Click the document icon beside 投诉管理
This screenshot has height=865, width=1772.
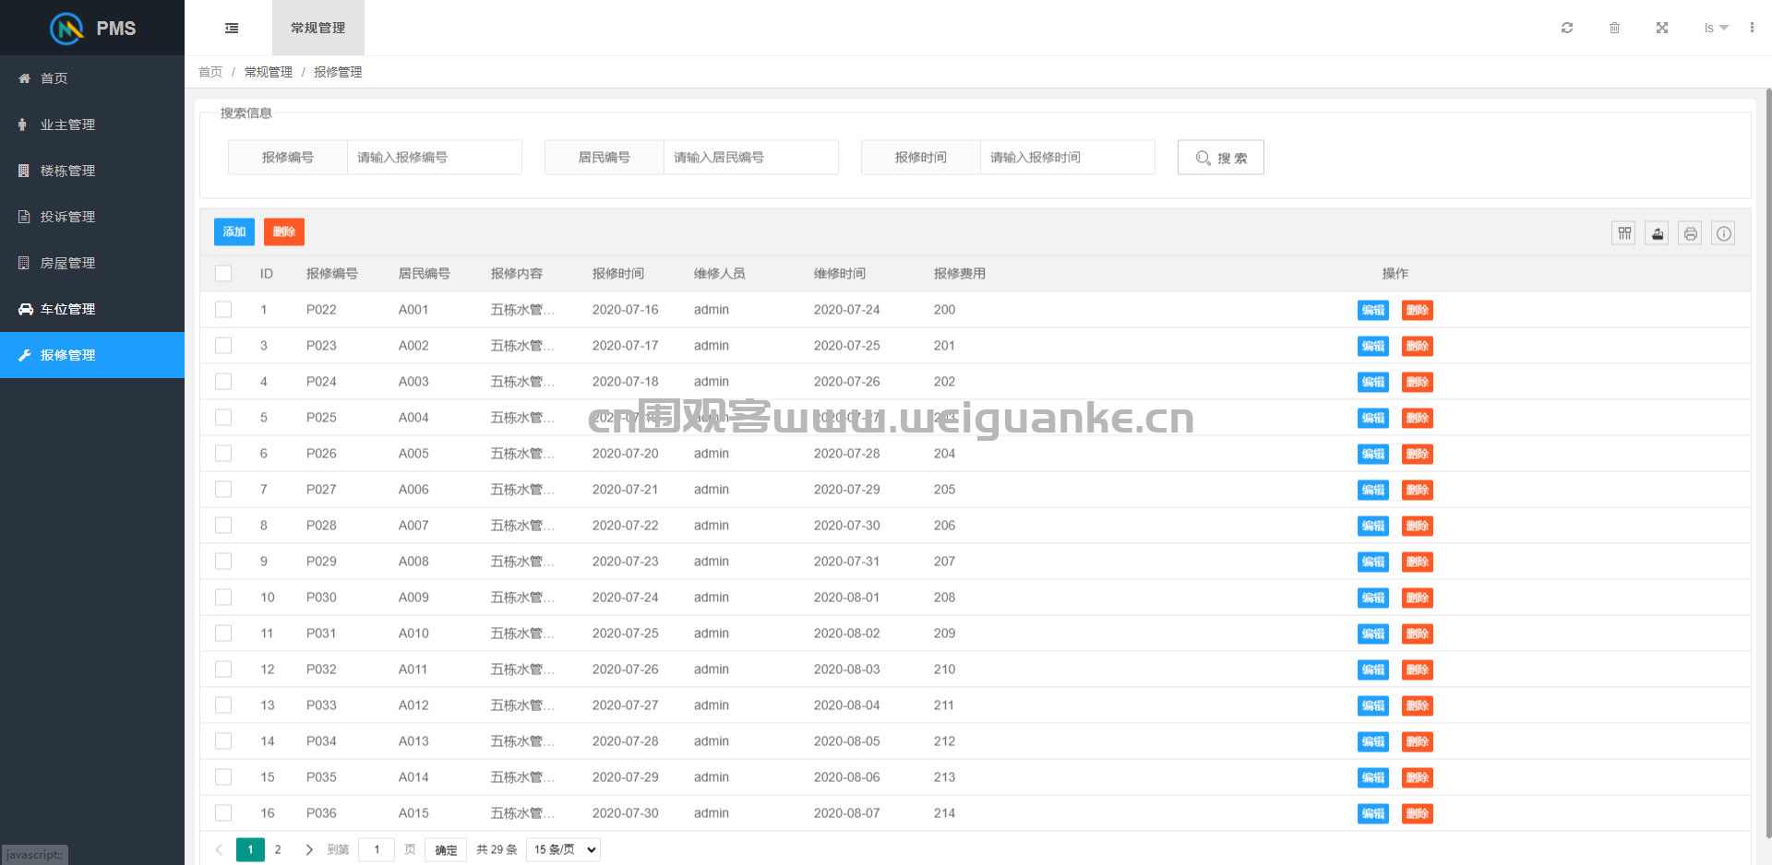[24, 217]
